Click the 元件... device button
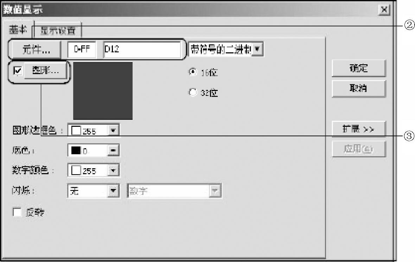This screenshot has width=415, height=262. click(36, 50)
